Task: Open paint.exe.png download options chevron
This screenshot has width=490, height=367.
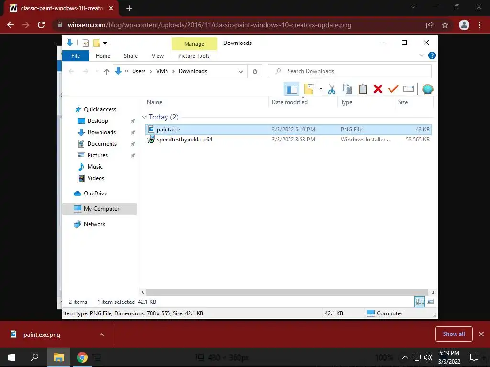Action: (x=101, y=335)
